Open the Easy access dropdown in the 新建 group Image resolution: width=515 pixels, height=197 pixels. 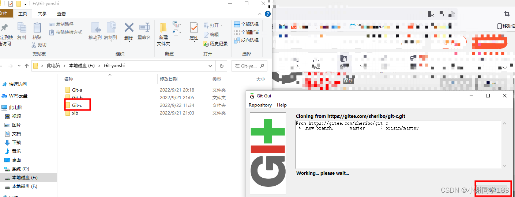click(x=177, y=32)
